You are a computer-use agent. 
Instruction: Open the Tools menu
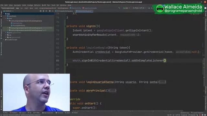[53, 5]
